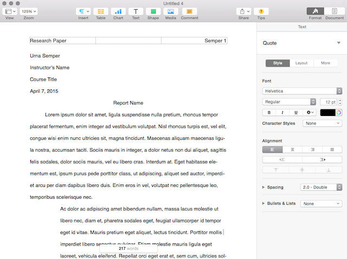This screenshot has height=259, width=347.
Task: Click the Research Paper header field
Action: coord(63,41)
